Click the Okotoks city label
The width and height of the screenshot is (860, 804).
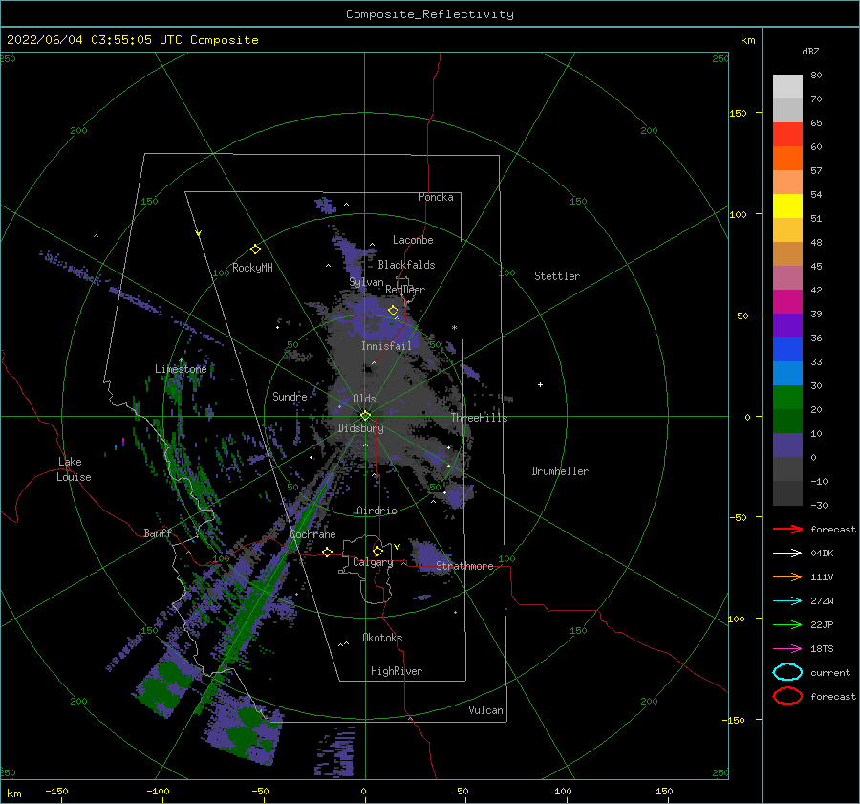click(382, 638)
